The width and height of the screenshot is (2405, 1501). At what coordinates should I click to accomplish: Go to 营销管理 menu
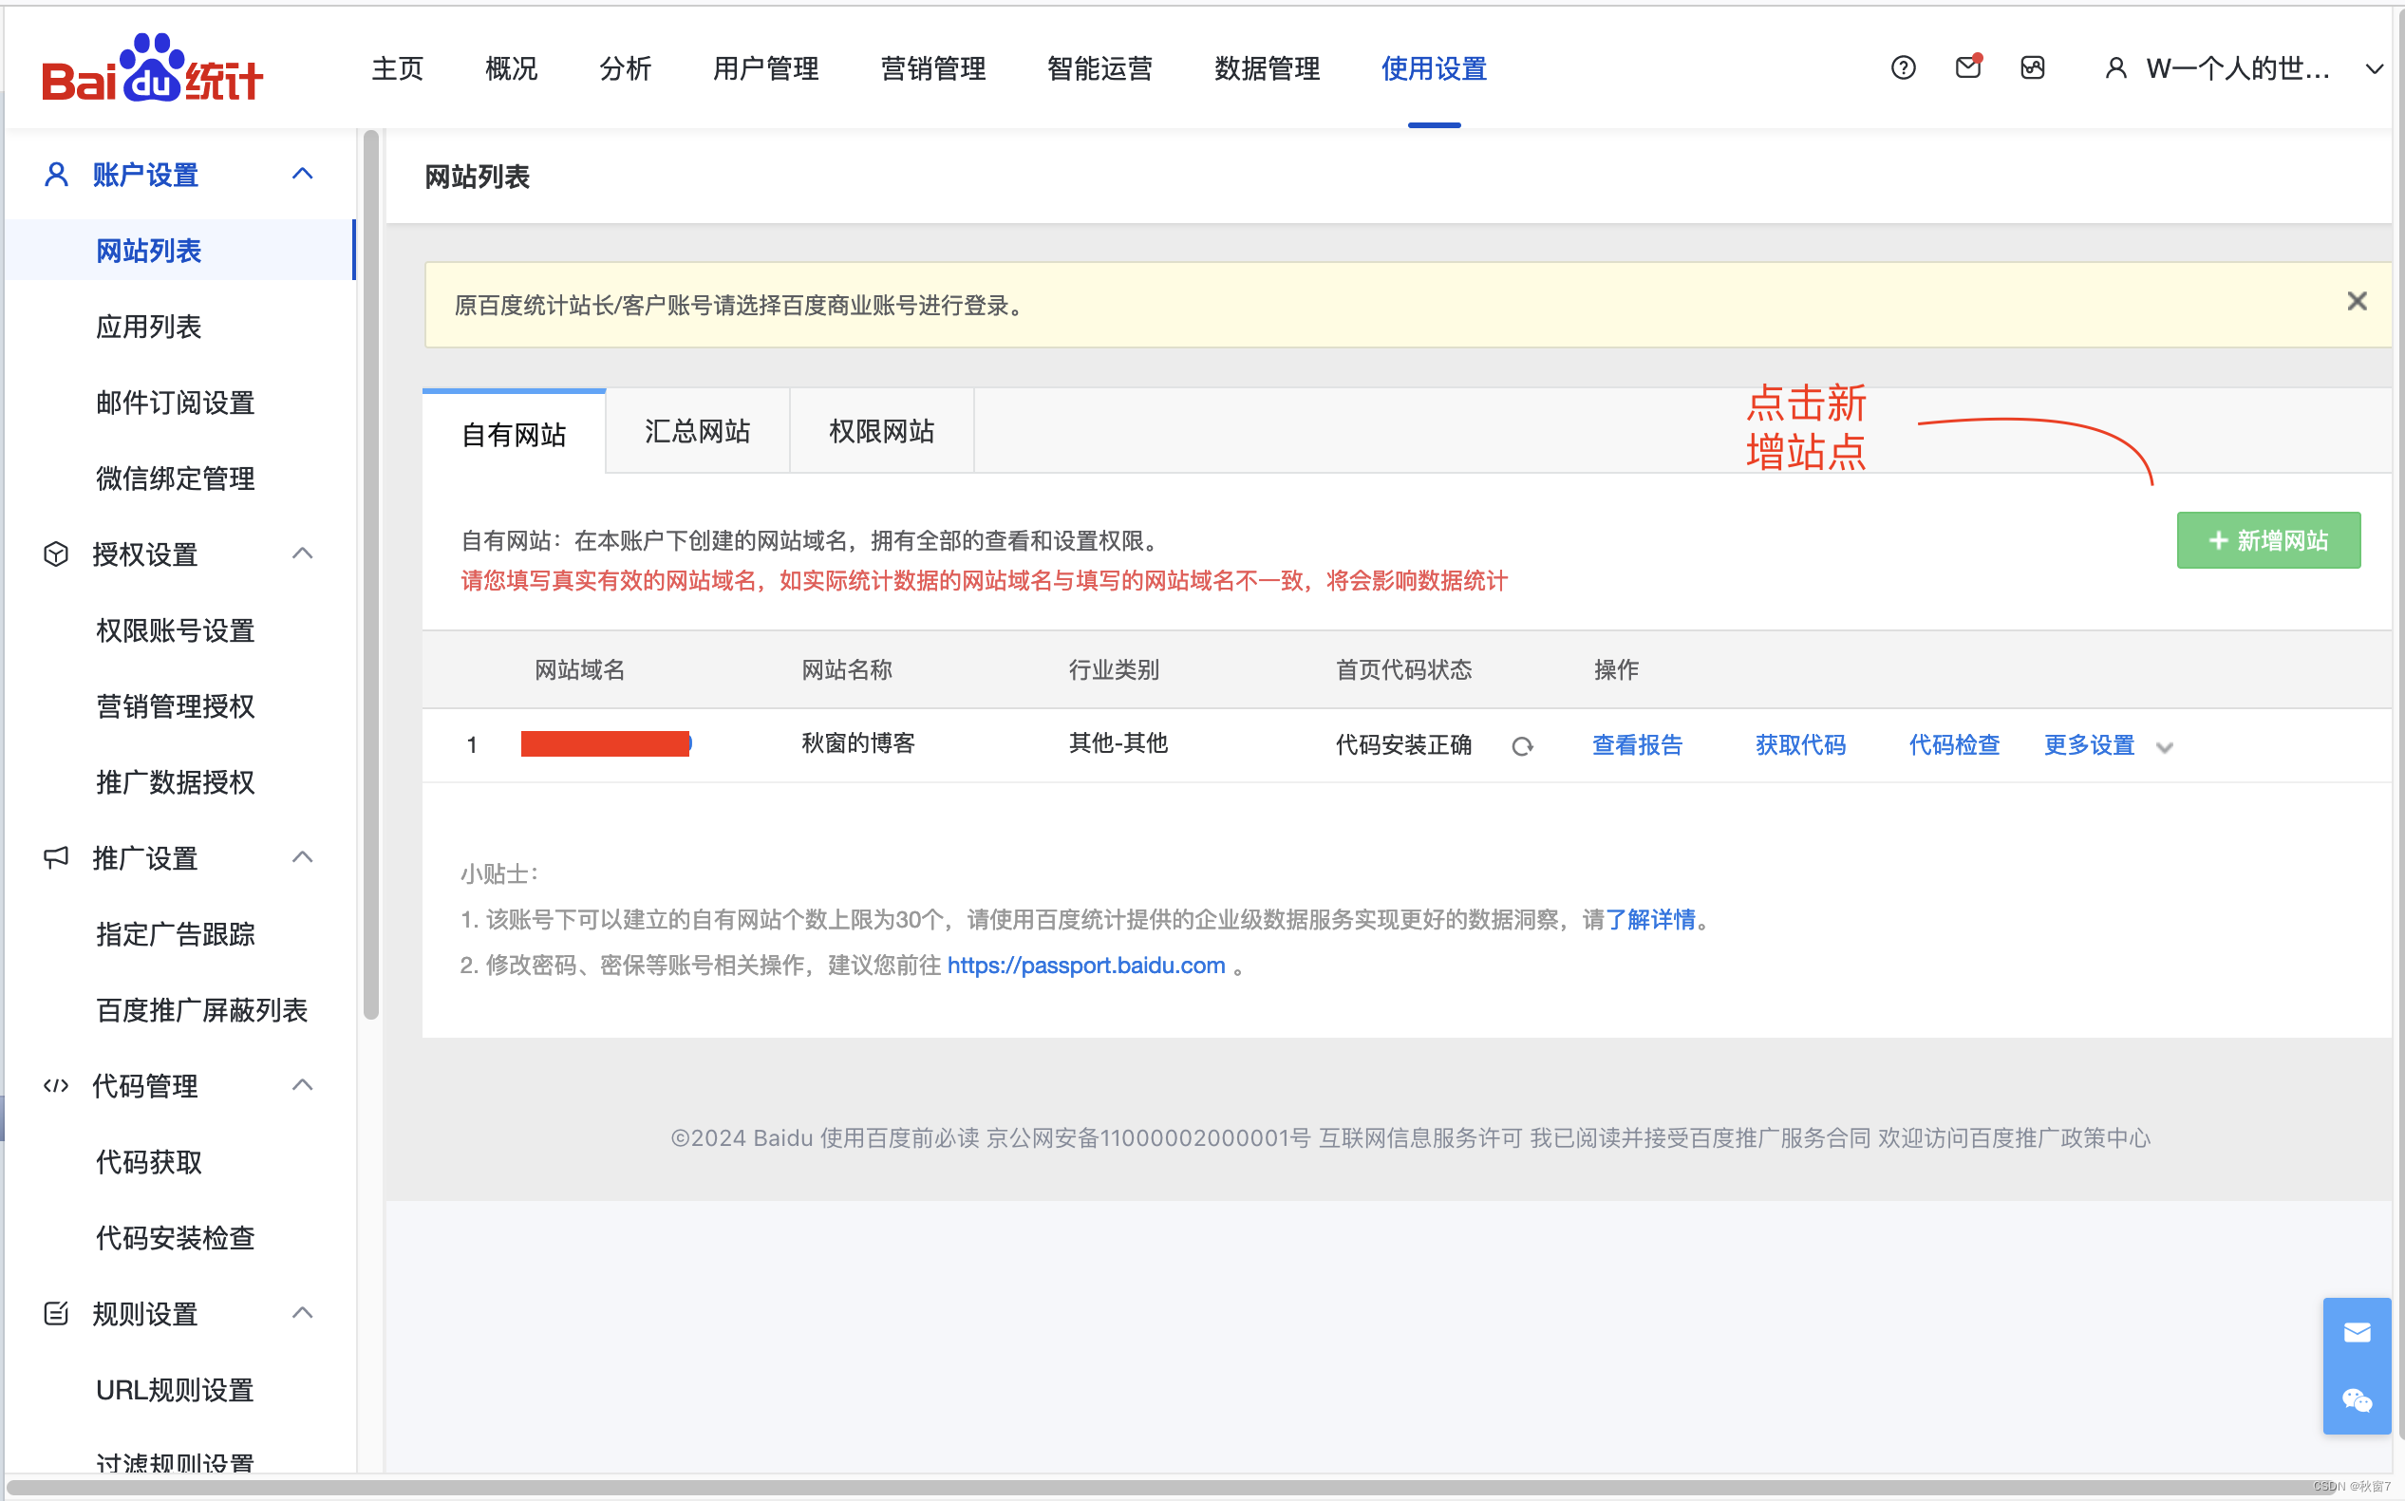pos(933,68)
